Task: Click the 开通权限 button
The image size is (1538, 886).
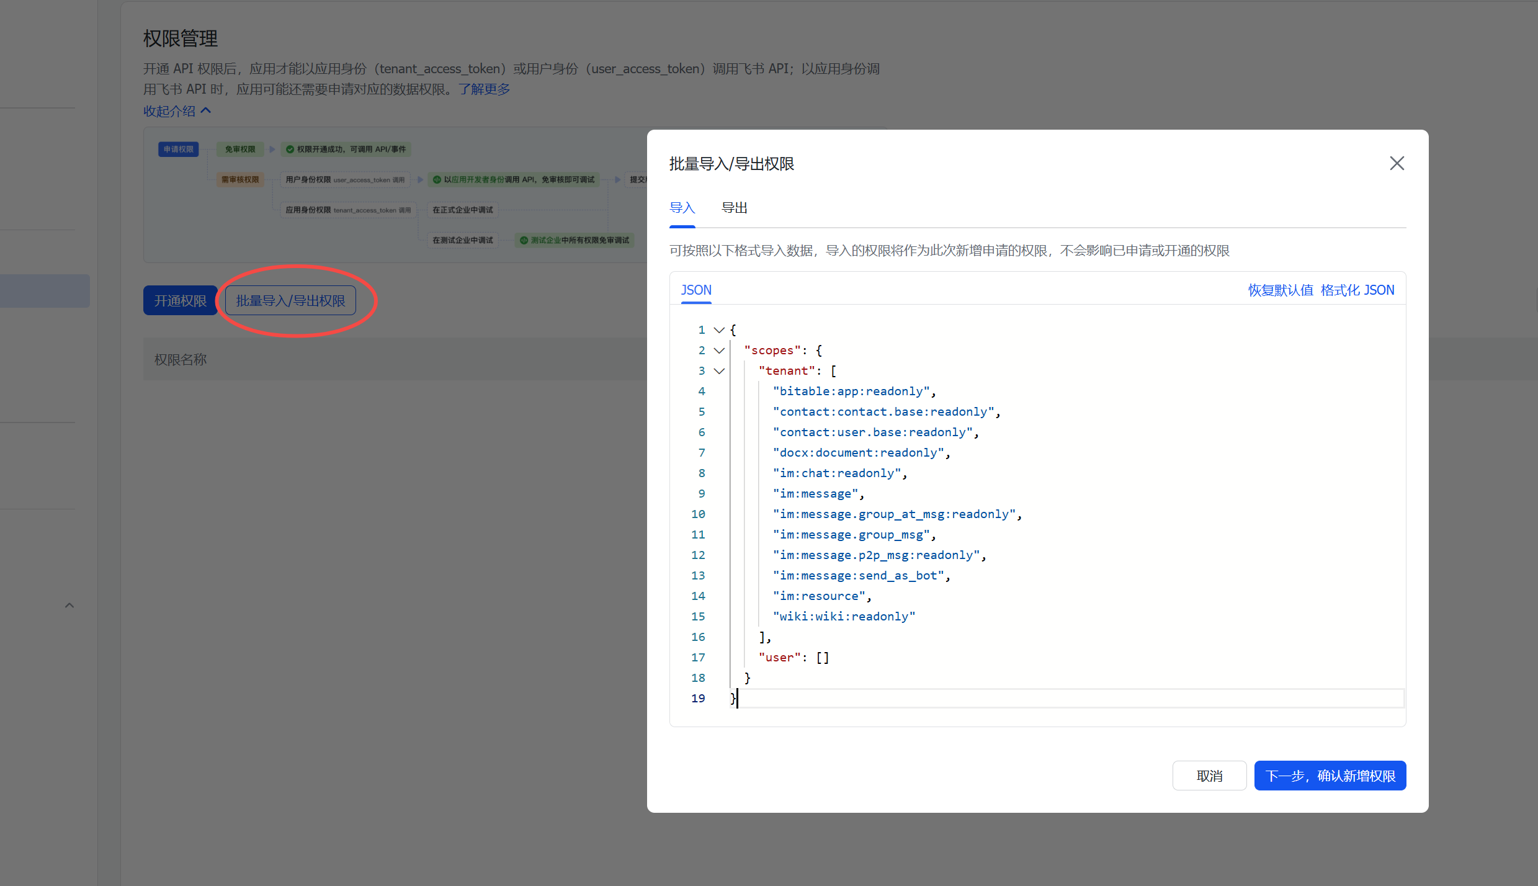Action: [x=180, y=300]
